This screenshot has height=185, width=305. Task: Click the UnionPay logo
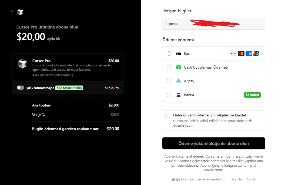[256, 54]
